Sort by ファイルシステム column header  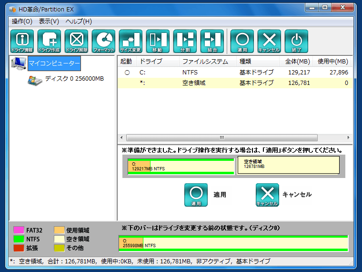(x=208, y=61)
